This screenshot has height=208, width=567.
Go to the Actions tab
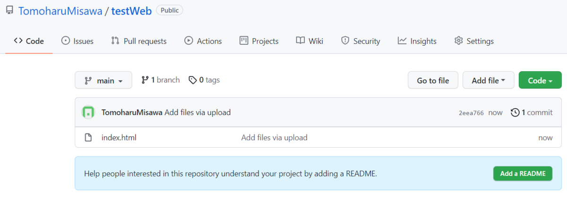[203, 41]
